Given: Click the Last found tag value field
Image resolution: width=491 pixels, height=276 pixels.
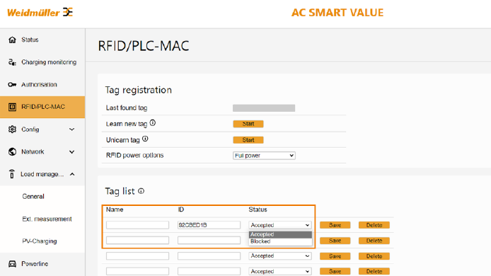Looking at the screenshot, I should coord(264,108).
